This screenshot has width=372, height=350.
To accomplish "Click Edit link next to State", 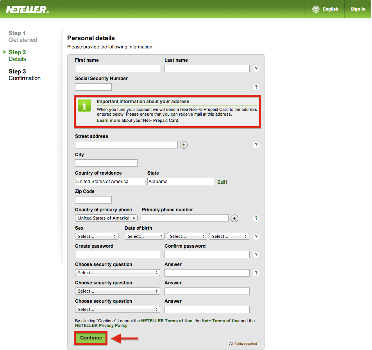I will (x=222, y=182).
